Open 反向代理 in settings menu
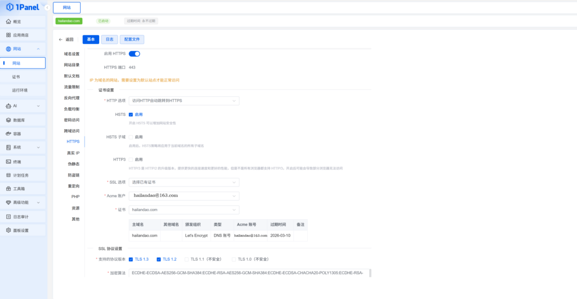Viewport: 577px width, 299px height. tap(72, 98)
